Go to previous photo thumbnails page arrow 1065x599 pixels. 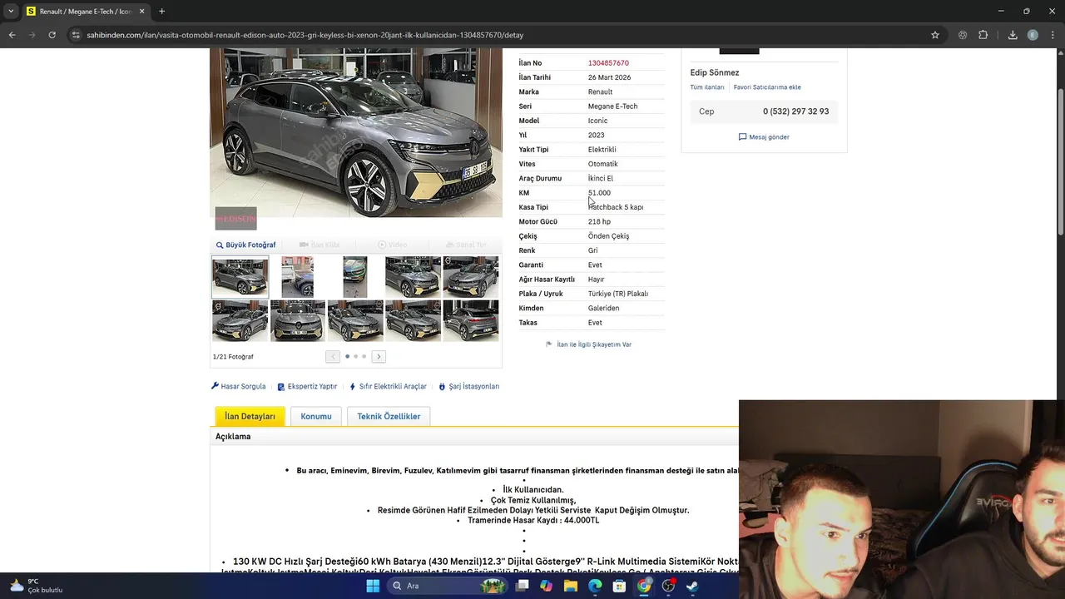(332, 356)
